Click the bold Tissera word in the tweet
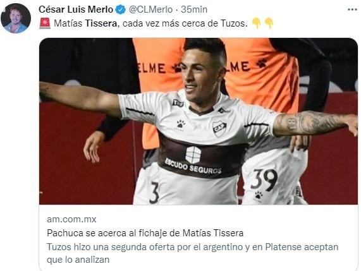Screen dimensions: 361x271 (x=102, y=23)
